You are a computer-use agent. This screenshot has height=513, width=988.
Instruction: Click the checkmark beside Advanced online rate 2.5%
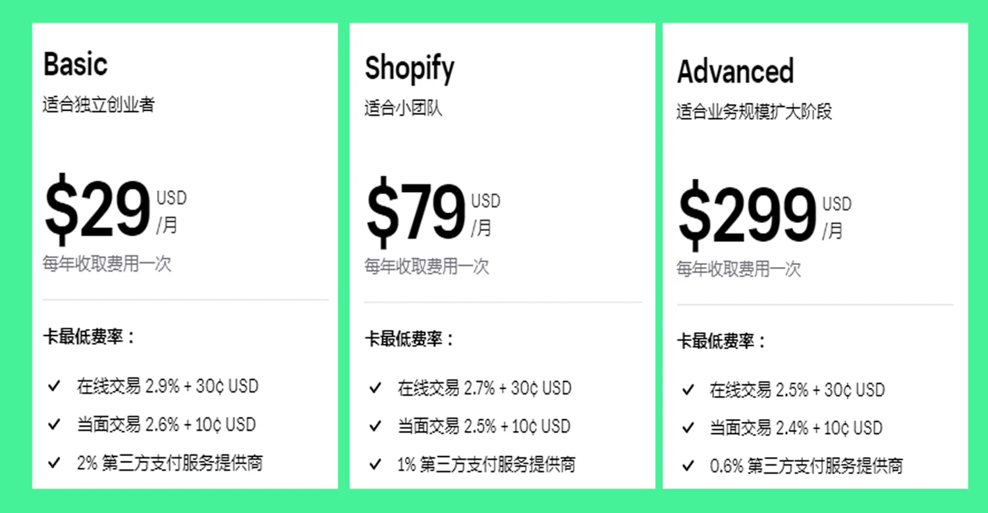(x=688, y=390)
